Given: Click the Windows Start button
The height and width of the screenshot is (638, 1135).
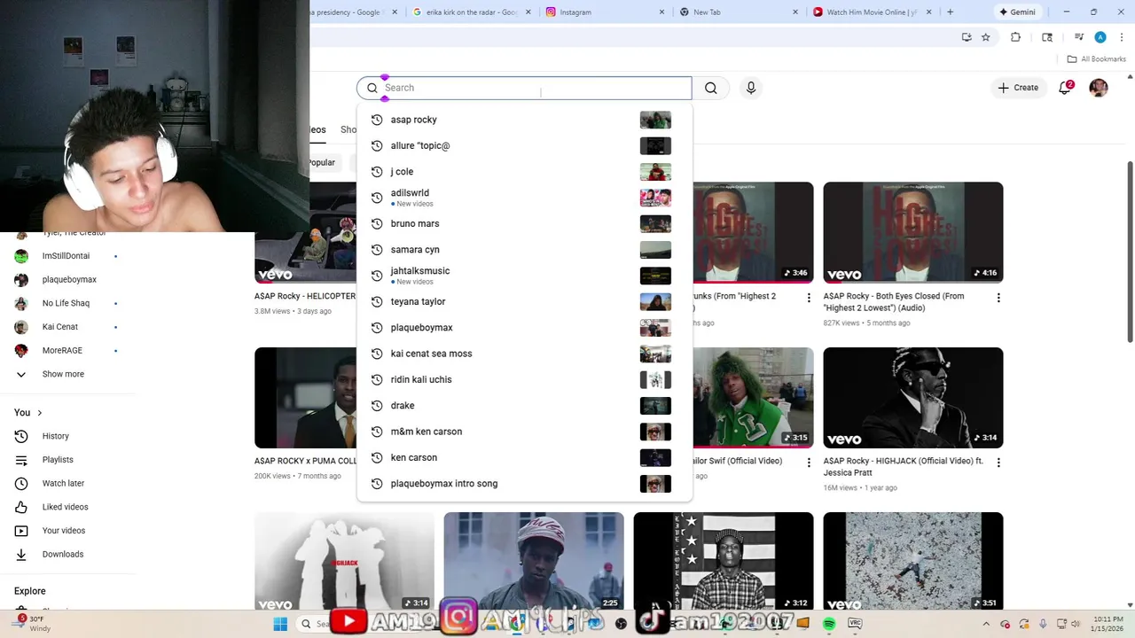Looking at the screenshot, I should [x=280, y=624].
